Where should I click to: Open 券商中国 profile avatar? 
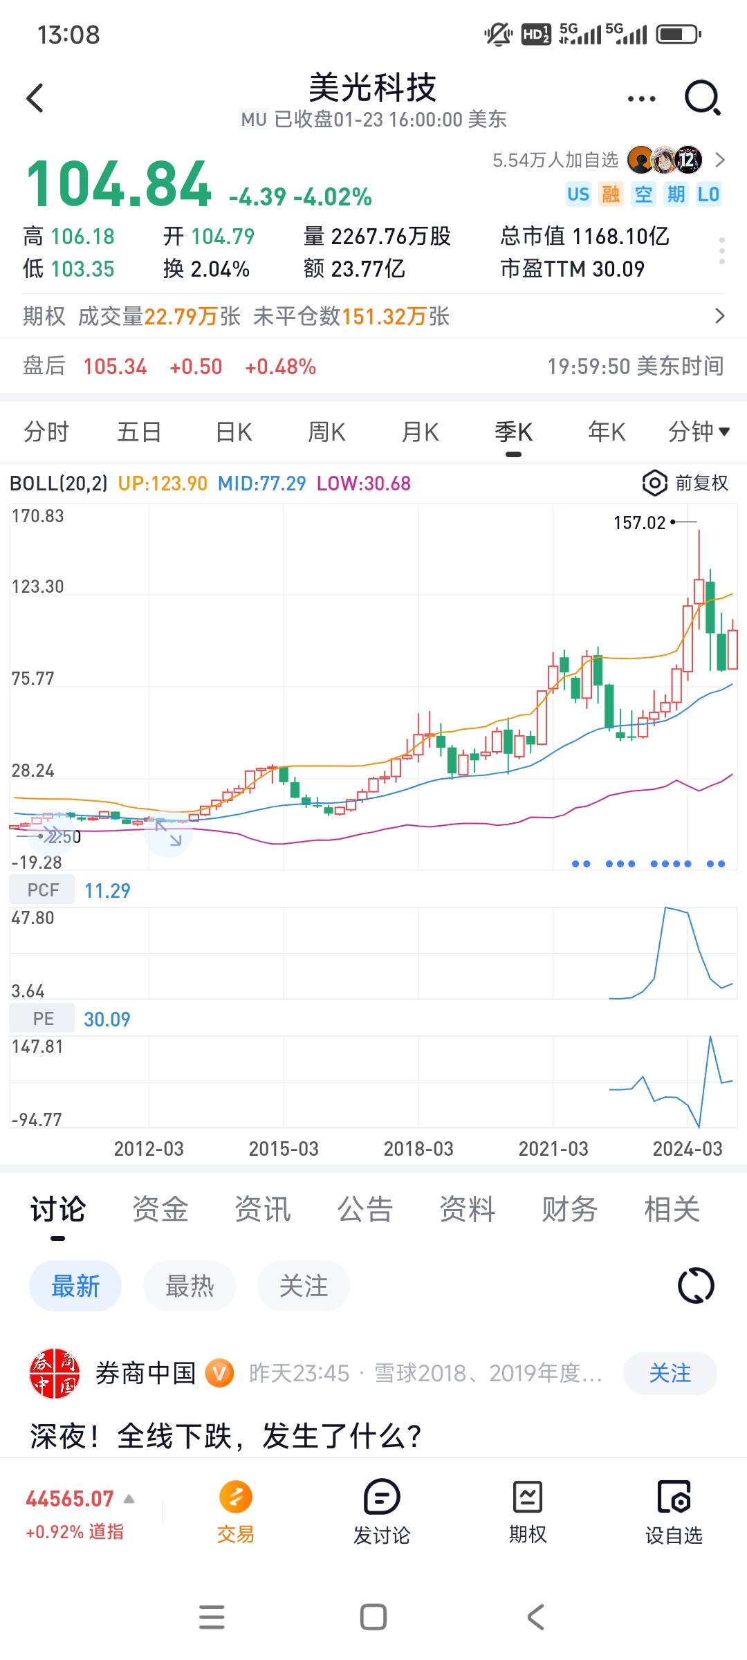[x=55, y=1373]
